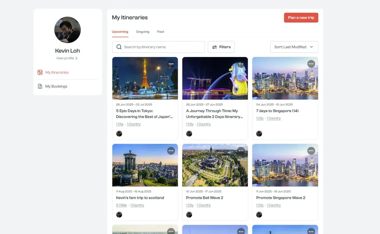Open the Merlion photo thumbnail
This screenshot has width=380, height=234.
point(215,78)
